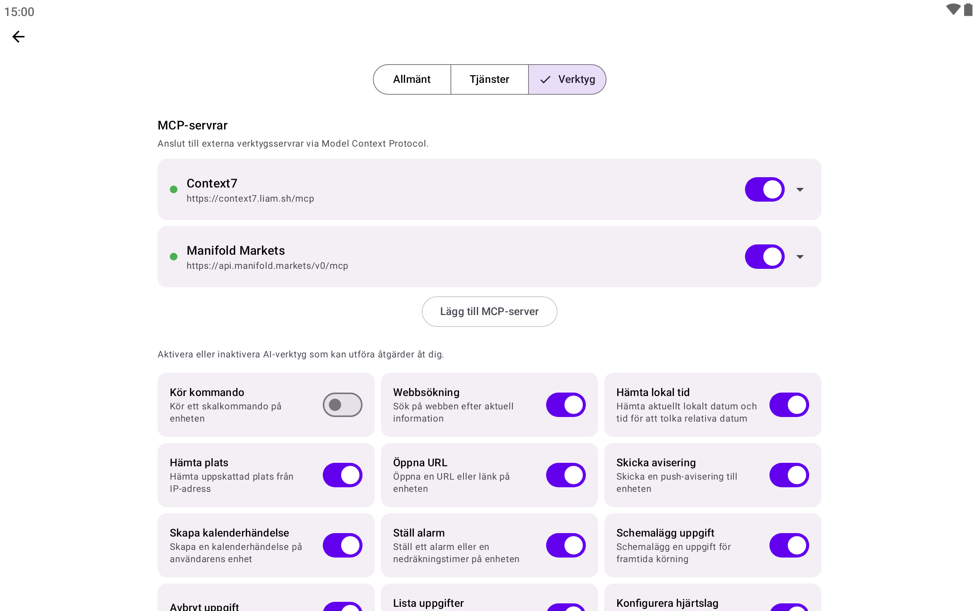The image size is (979, 611).
Task: Expand the Context7 server details
Action: coord(800,189)
